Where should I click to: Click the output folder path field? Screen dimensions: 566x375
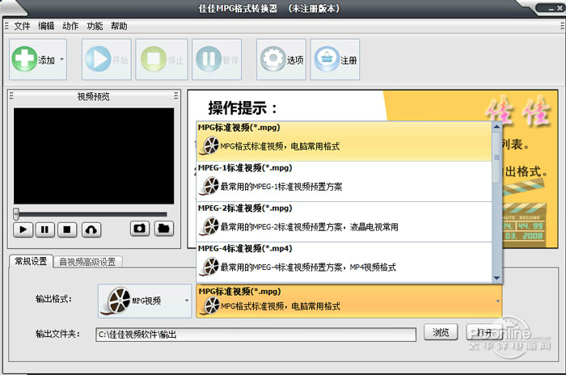256,335
